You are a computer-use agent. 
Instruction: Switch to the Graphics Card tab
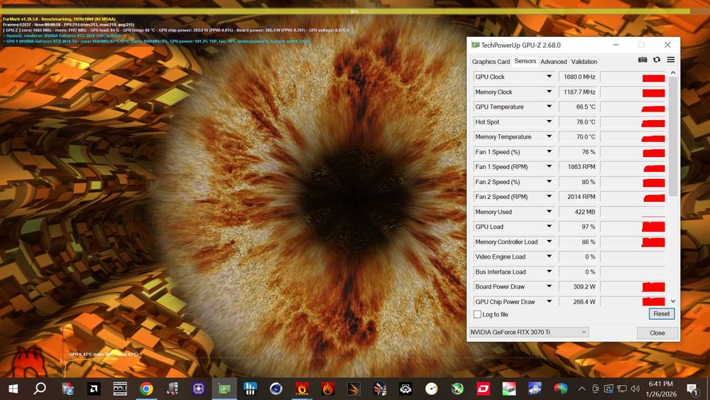pos(491,62)
